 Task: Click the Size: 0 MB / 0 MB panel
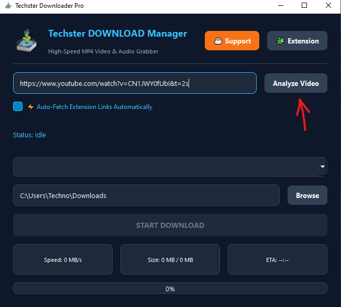tap(170, 259)
